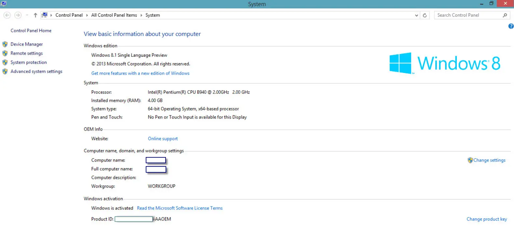Screen dimensions: 514x230
Task: Click the Forward navigation arrow
Action: [18, 15]
